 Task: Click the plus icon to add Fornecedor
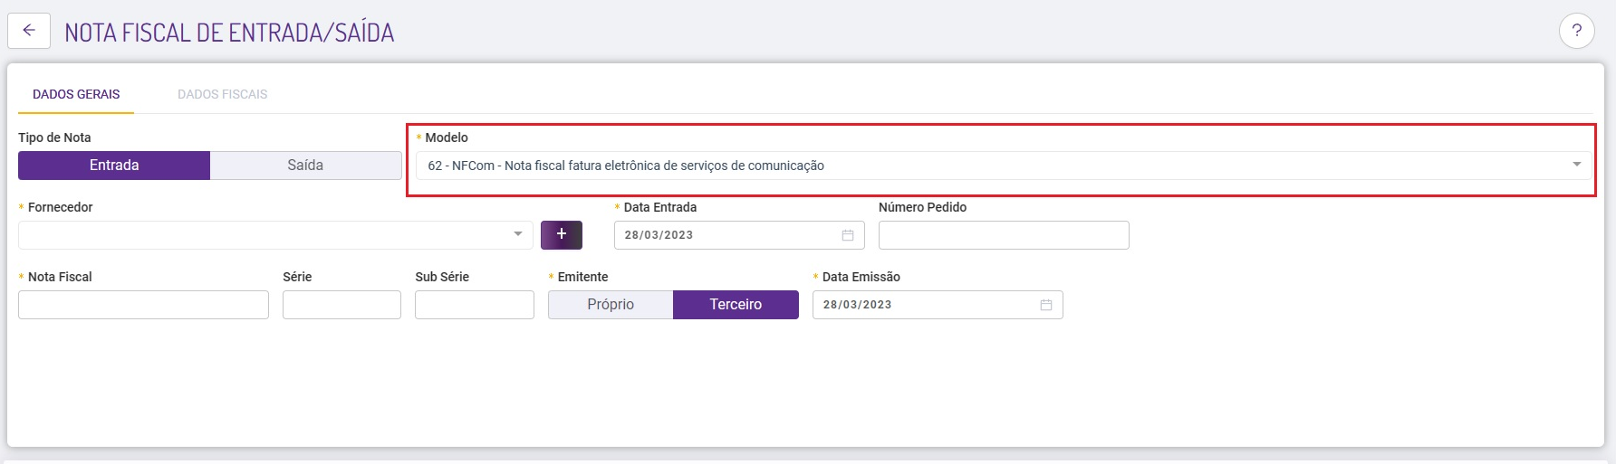click(x=562, y=234)
